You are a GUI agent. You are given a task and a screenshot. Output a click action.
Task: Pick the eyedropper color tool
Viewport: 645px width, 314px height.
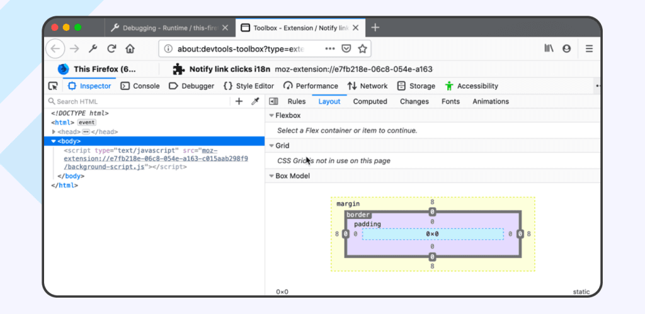pyautogui.click(x=256, y=101)
